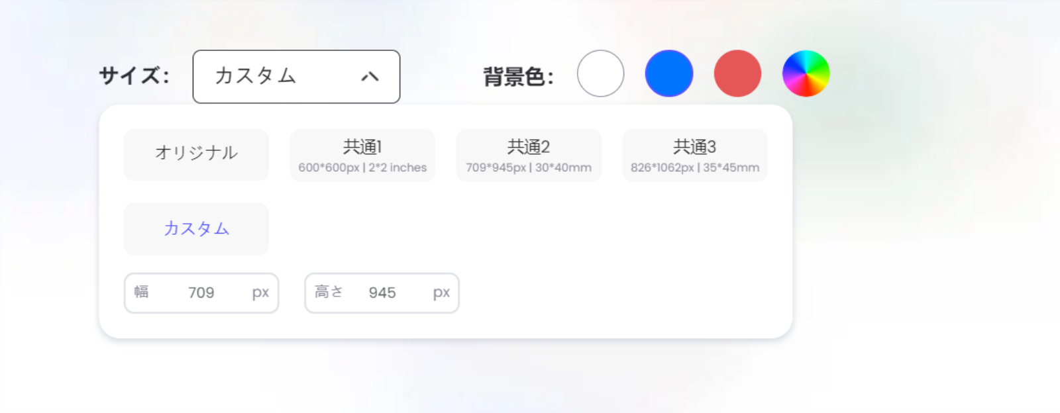Click the 高さ label inside the height box
This screenshot has width=1060, height=413.
coord(329,292)
